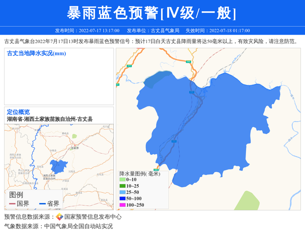Click the 50~100 dark blue legend swatch
The image size is (305, 239).
pos(123,198)
